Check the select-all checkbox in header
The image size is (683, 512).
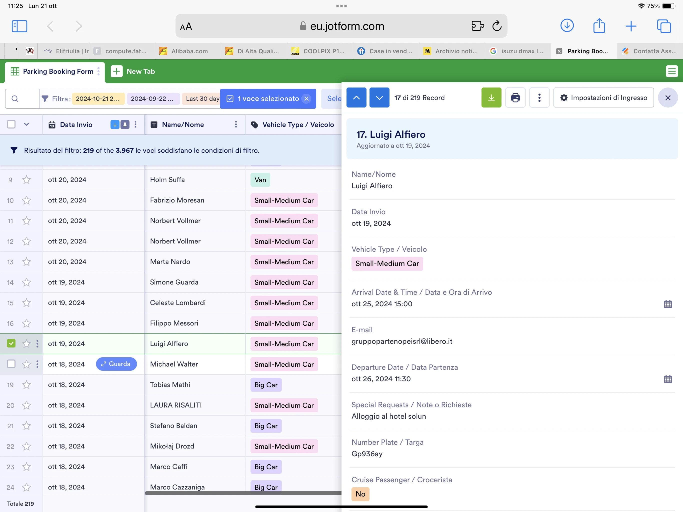pos(11,124)
